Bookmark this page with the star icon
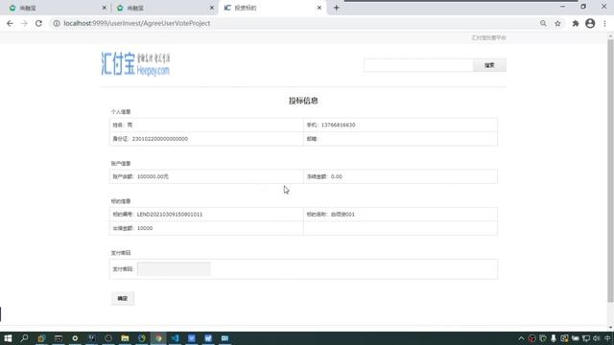This screenshot has width=614, height=345. pos(557,23)
